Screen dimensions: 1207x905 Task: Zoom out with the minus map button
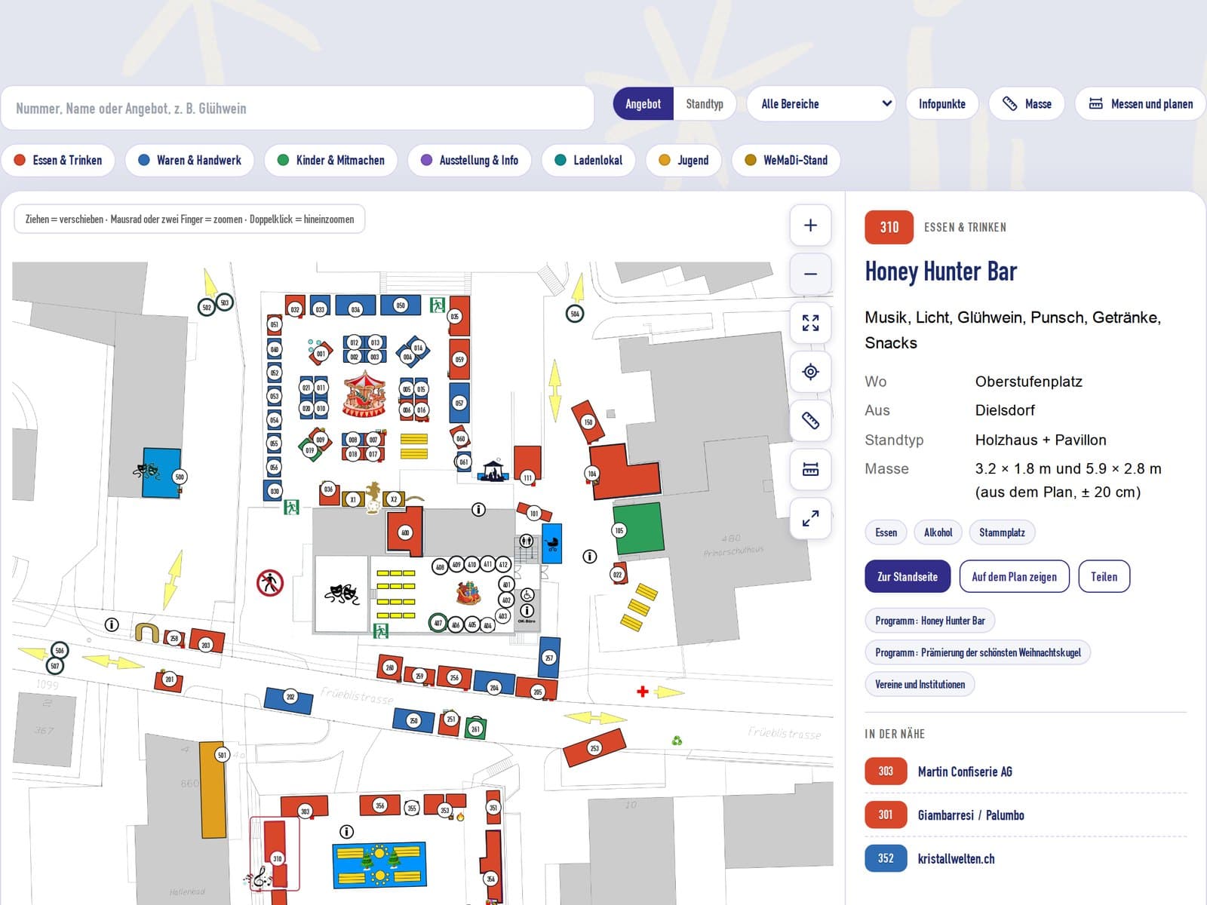pos(810,274)
